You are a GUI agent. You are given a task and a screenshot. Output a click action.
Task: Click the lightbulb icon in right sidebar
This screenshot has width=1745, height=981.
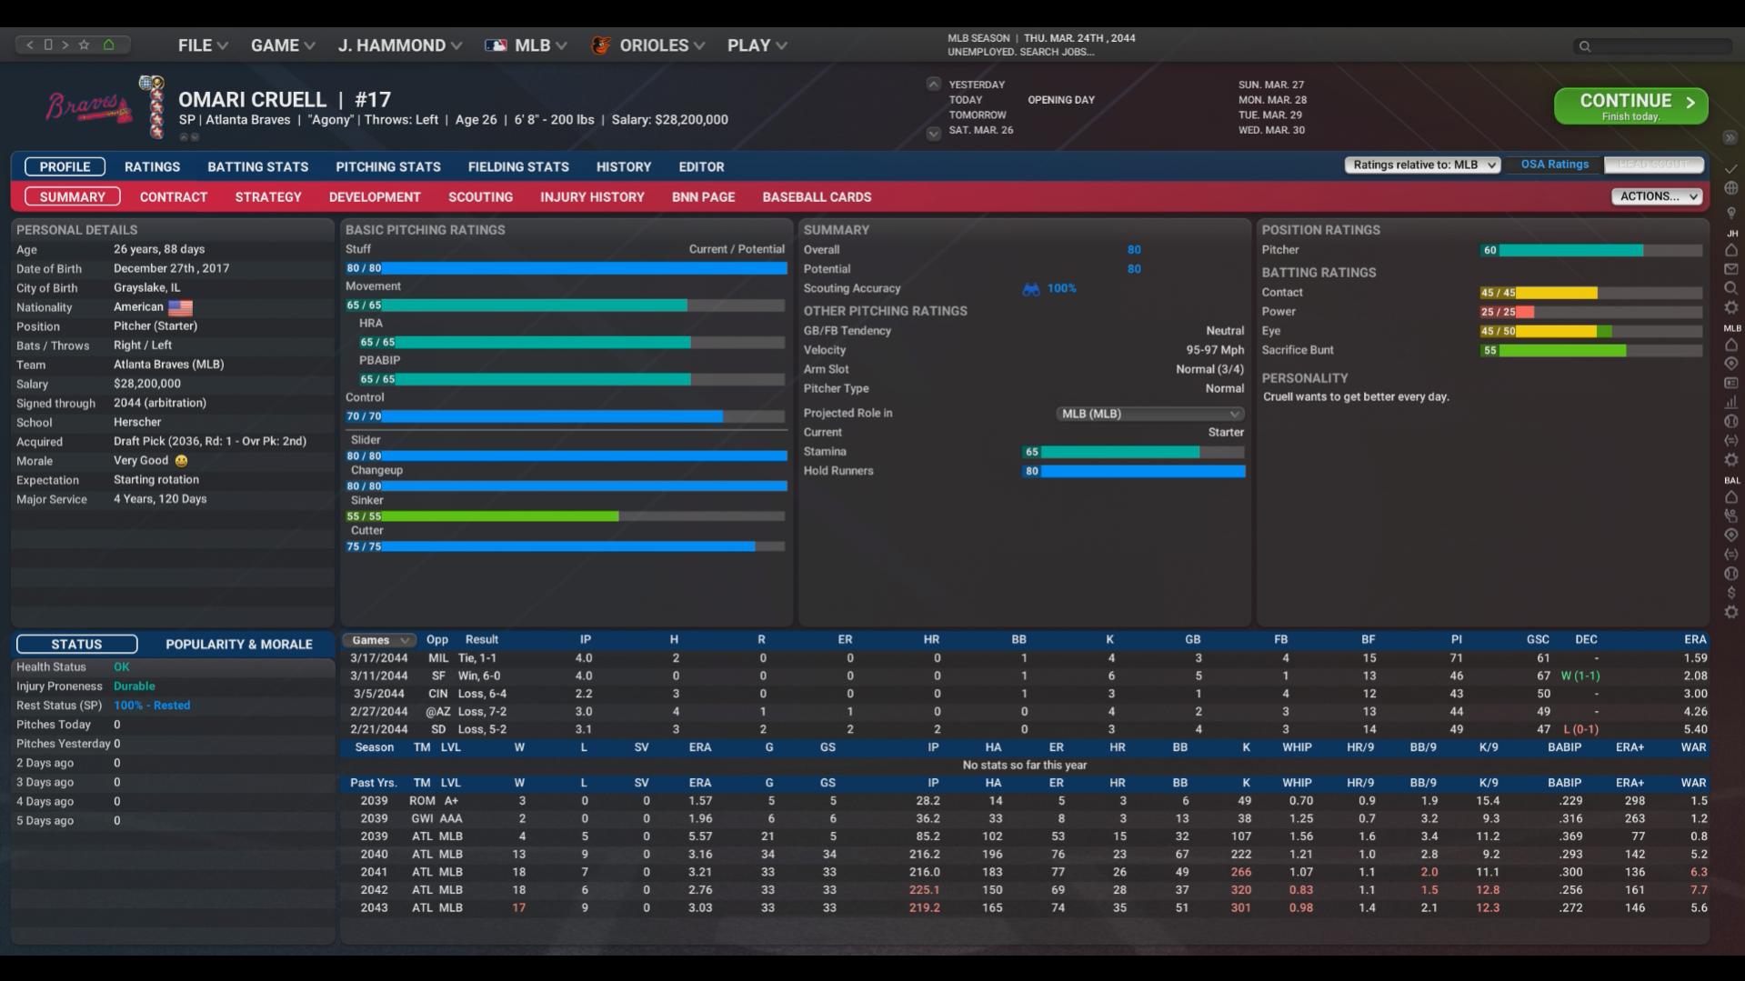point(1730,213)
